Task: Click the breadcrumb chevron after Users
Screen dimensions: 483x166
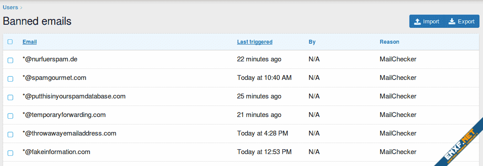Action: 21,8
